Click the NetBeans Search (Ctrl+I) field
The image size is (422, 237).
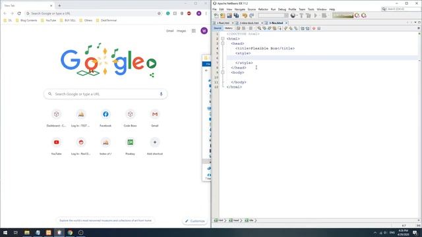tap(401, 9)
